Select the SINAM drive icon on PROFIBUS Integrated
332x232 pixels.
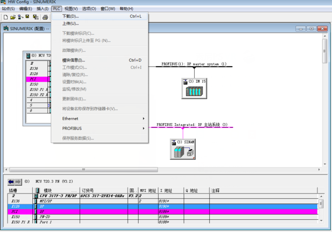pyautogui.click(x=183, y=149)
